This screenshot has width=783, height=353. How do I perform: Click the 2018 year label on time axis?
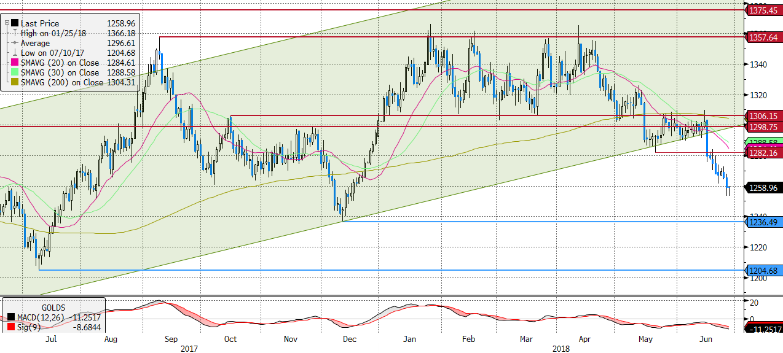[x=560, y=348]
